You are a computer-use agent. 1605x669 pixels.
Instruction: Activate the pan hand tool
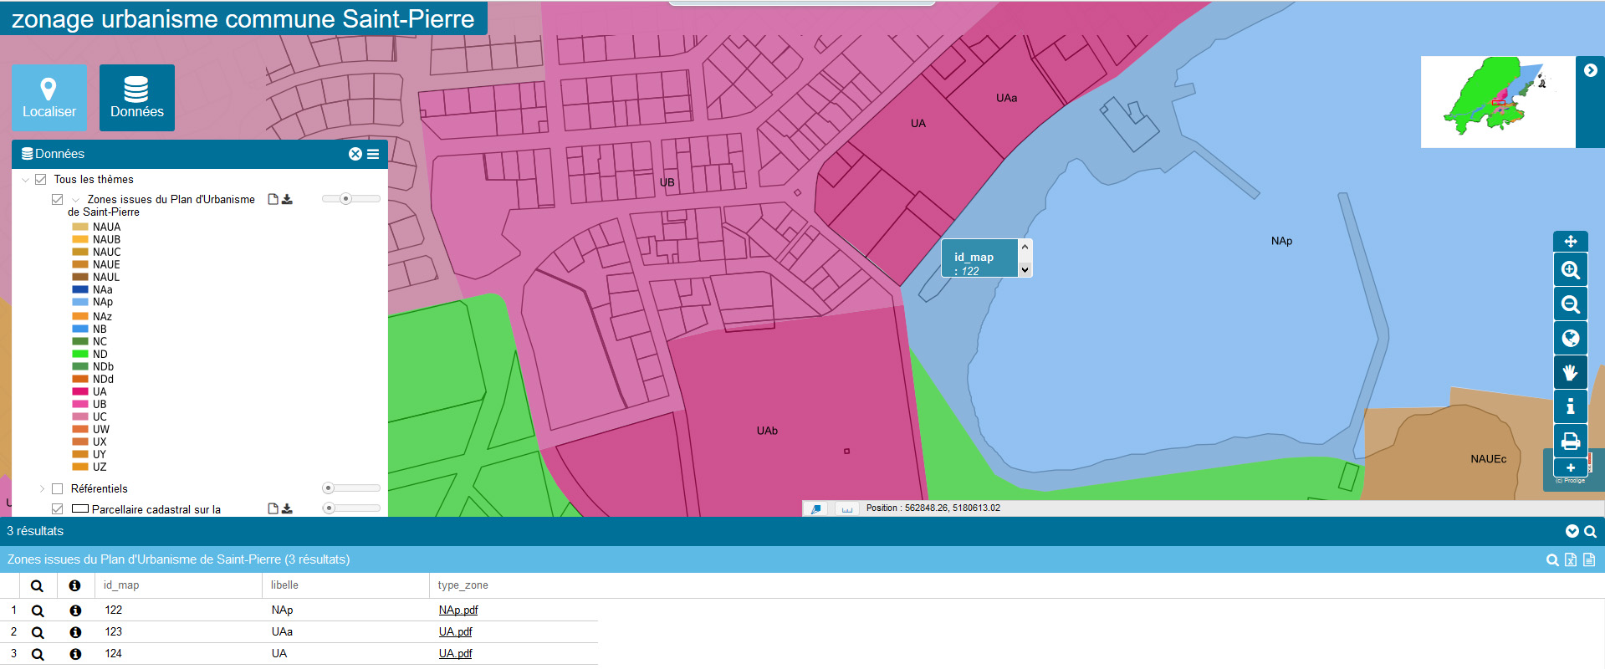click(1571, 373)
